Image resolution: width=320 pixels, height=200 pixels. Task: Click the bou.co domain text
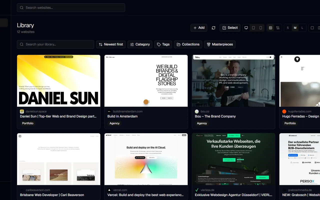205,111
